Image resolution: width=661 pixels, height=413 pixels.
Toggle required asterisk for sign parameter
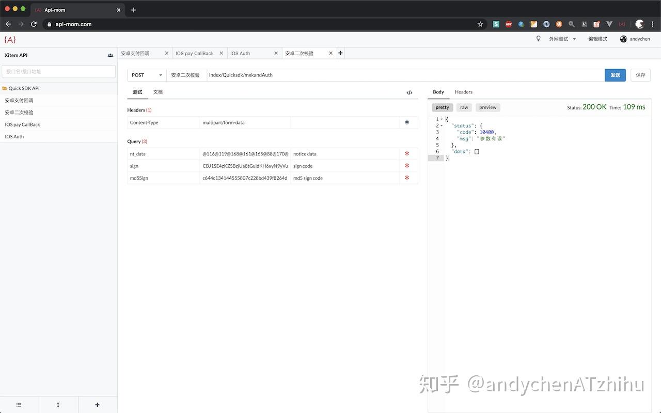point(407,166)
